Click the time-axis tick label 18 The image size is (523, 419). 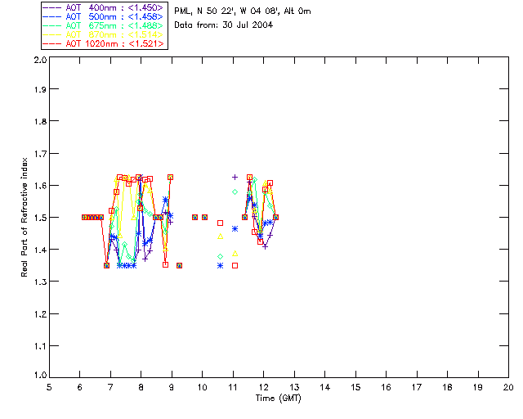click(x=447, y=387)
